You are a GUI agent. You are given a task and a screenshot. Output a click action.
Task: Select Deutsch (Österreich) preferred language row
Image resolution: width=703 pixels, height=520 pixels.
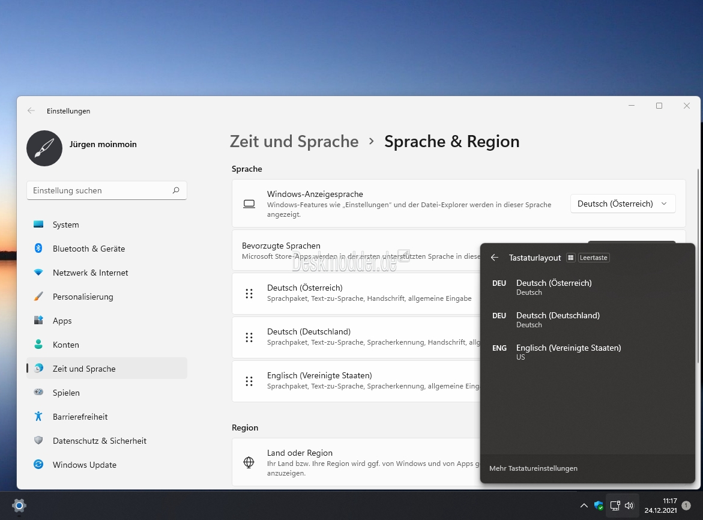click(356, 294)
